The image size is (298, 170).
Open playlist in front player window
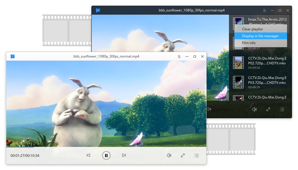point(197,156)
